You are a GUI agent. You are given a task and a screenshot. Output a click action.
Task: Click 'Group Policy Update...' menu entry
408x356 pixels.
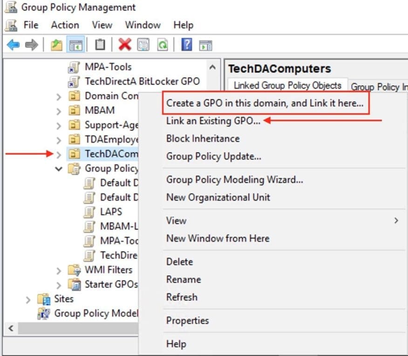point(213,156)
